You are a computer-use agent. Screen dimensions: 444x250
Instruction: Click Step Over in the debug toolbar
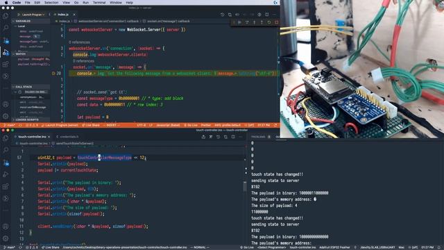click(x=247, y=22)
